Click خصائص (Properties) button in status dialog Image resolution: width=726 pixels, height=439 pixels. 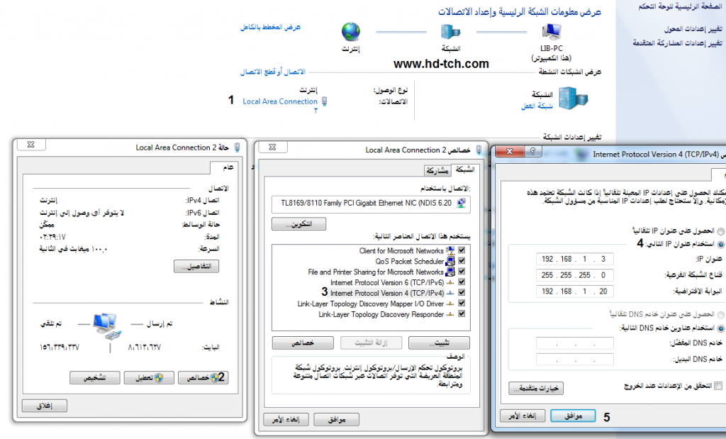coord(202,378)
